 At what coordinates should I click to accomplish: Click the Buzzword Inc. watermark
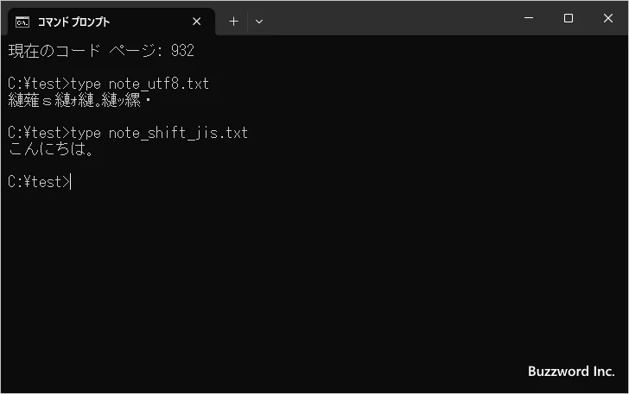click(571, 371)
